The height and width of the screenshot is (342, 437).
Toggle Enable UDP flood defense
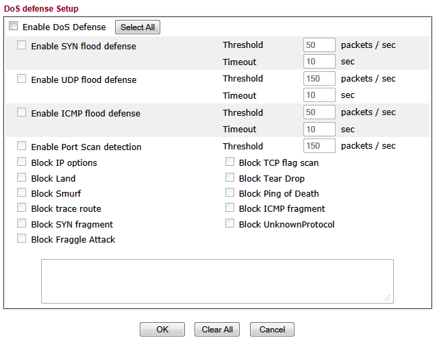[22, 79]
